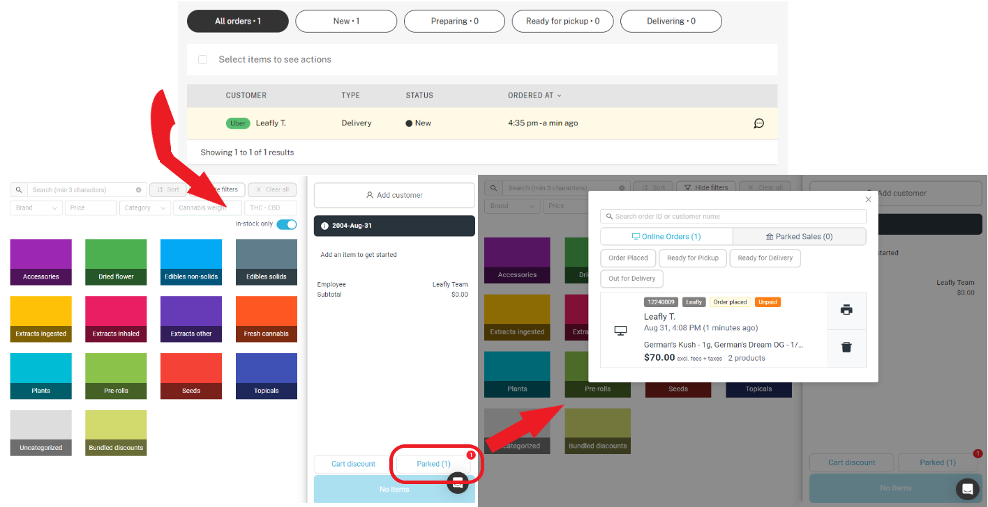Select the blue Edibles non-solids tile
988x507 pixels.
point(191,262)
